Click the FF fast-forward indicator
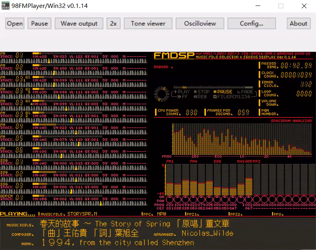Image resolution: width=316 pixels, height=250 pixels. (182, 97)
